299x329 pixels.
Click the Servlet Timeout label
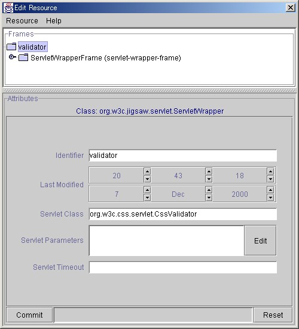click(59, 267)
